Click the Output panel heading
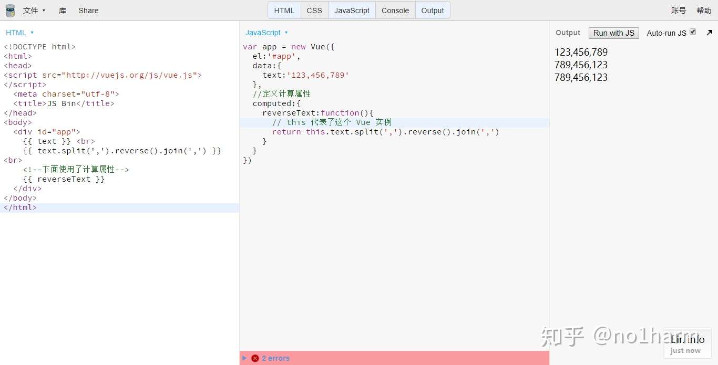The width and height of the screenshot is (718, 365). pyautogui.click(x=568, y=33)
